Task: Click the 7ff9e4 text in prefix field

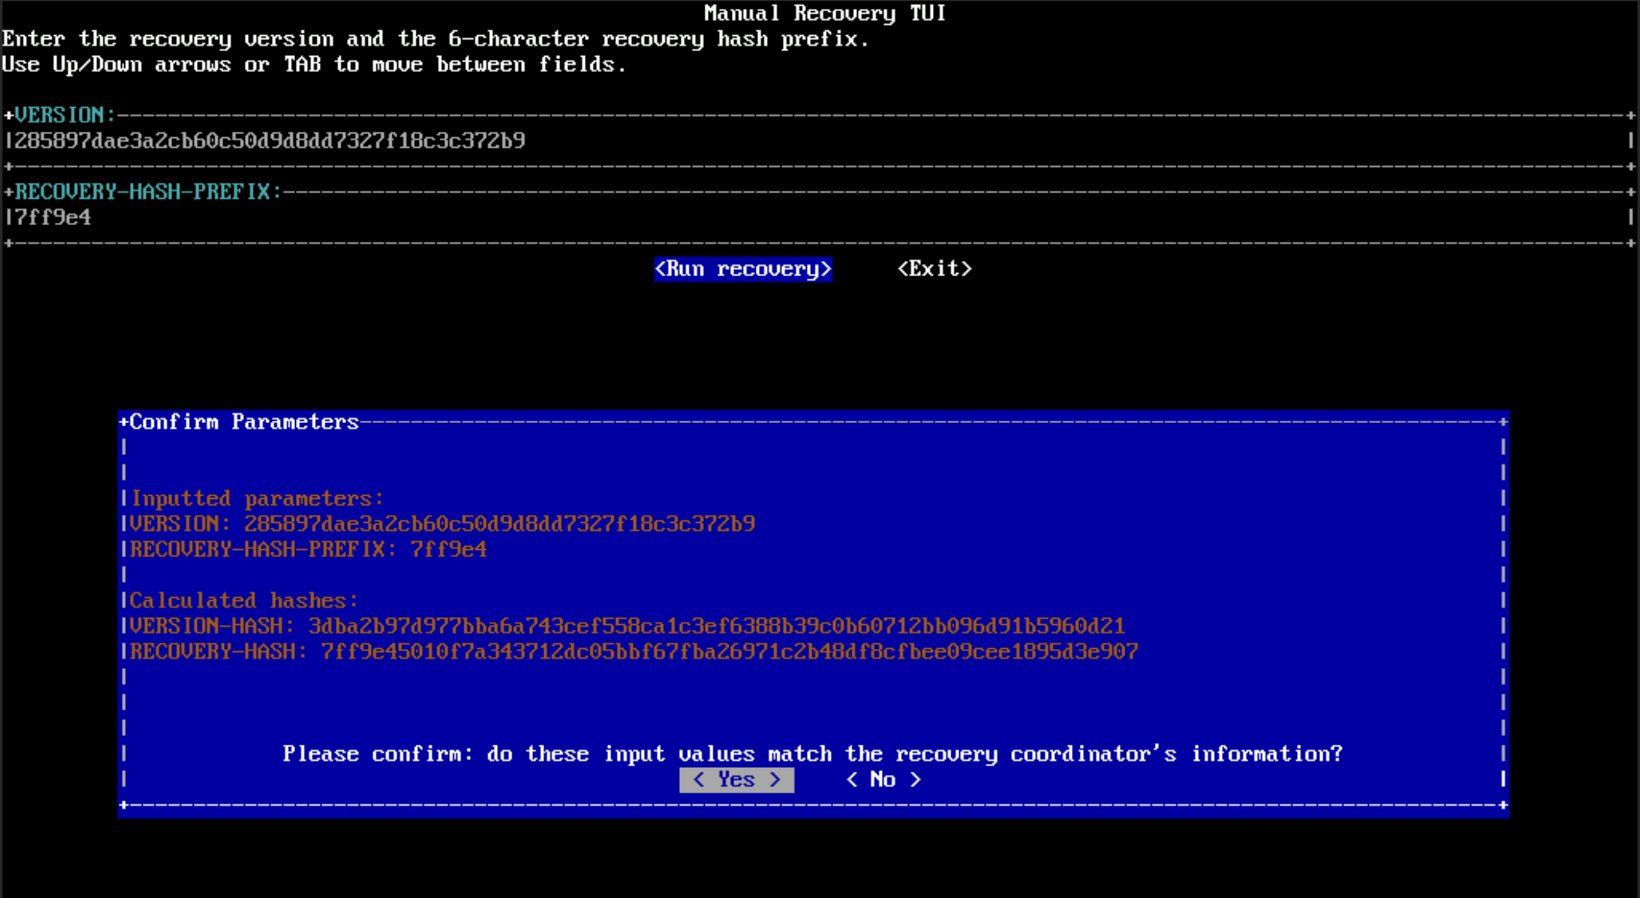Action: coord(52,218)
